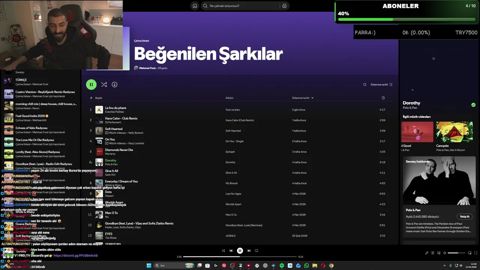Toggle the green saved checkmark for Dorothy

pos(473,105)
